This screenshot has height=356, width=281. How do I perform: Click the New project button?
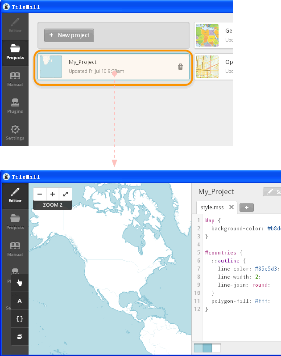click(x=69, y=35)
